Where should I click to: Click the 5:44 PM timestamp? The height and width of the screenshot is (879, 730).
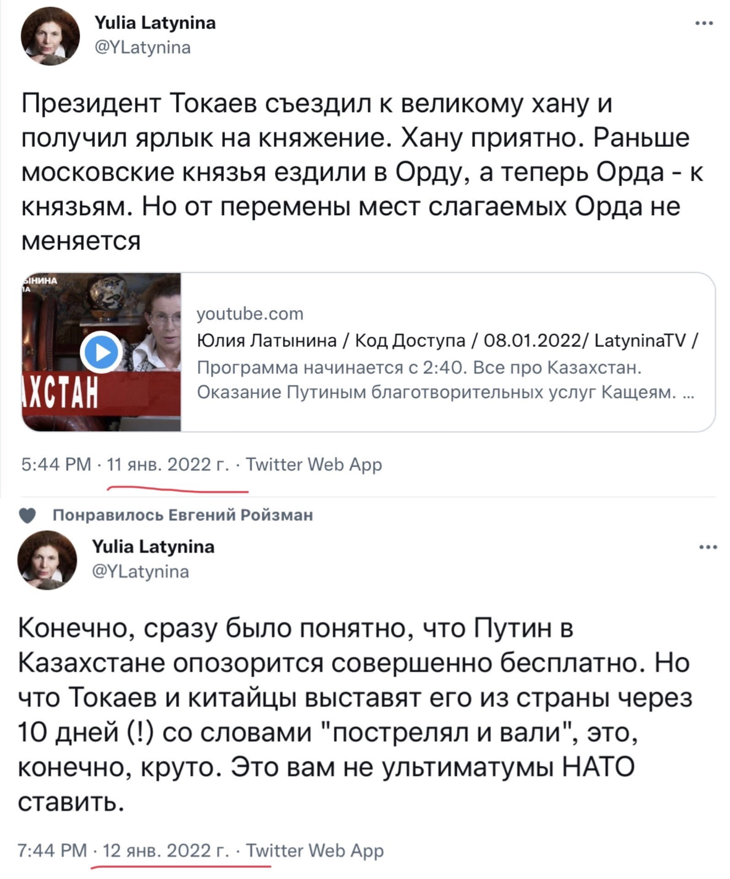56,465
